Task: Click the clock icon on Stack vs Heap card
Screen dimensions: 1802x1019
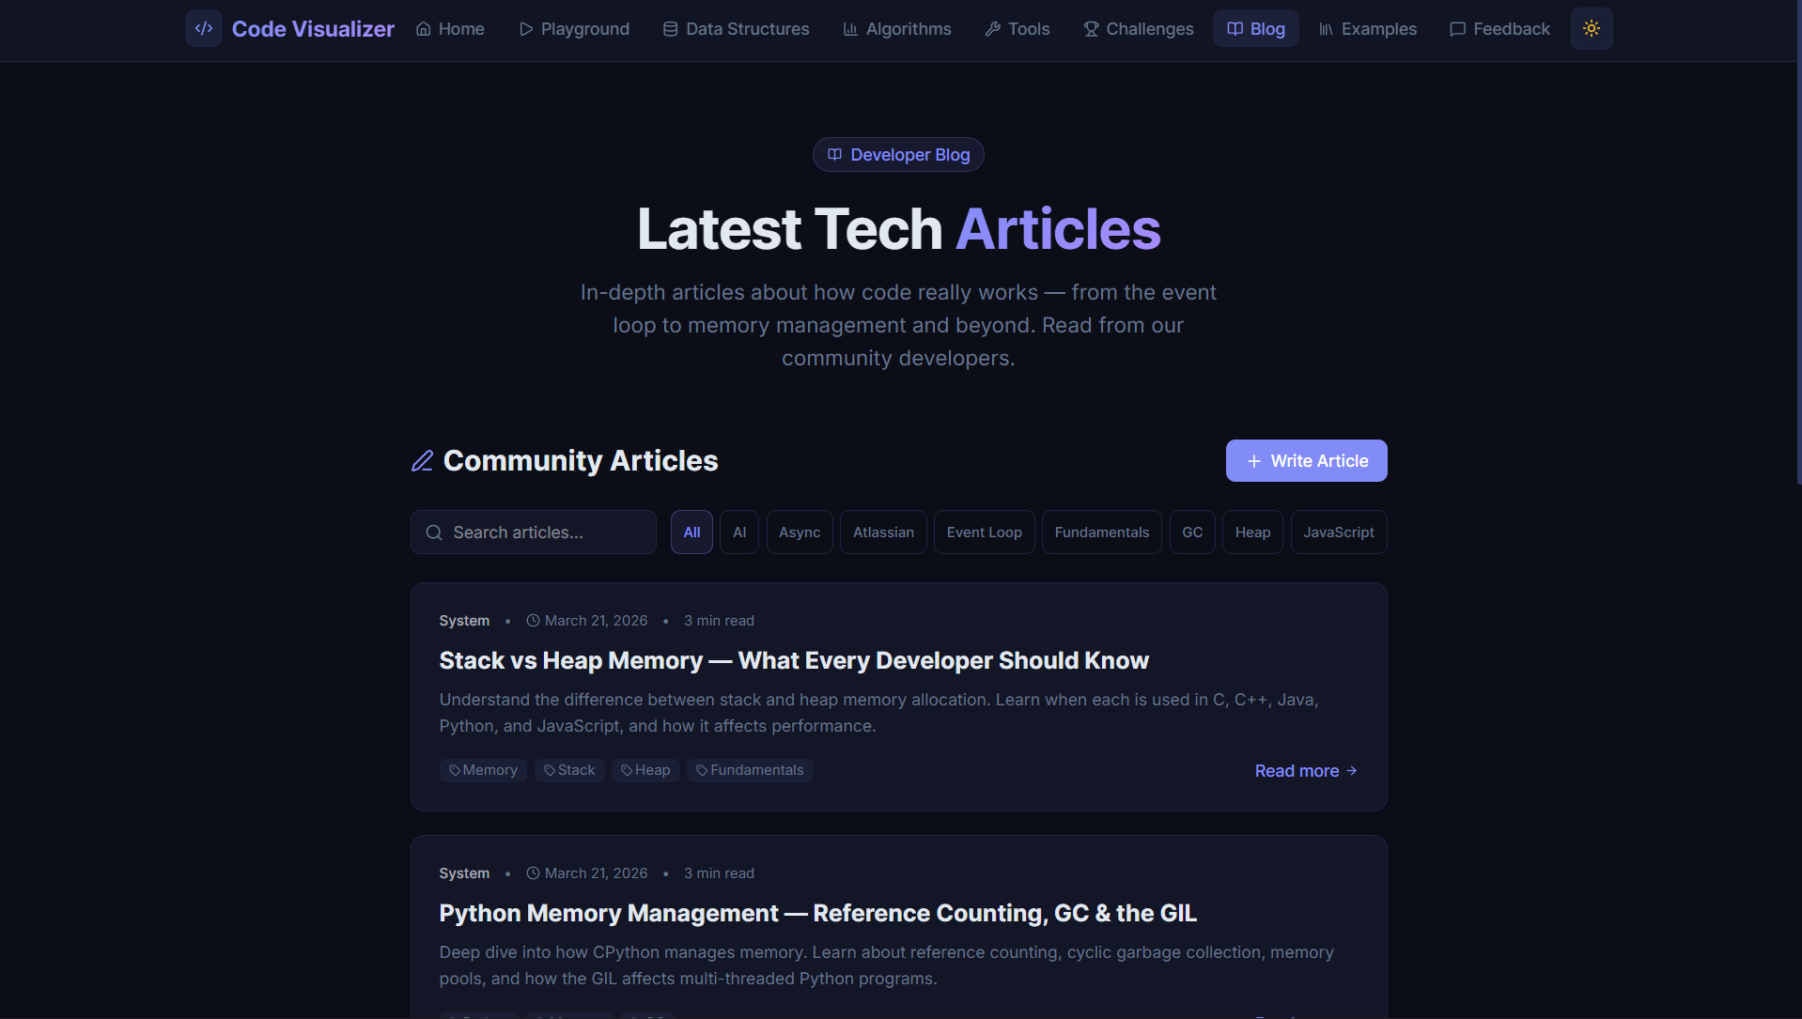Action: [x=533, y=621]
